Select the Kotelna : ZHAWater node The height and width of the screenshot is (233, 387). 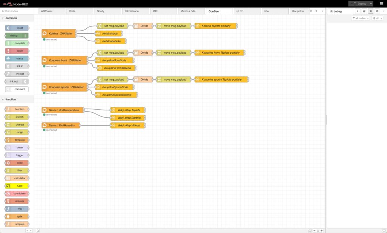(59, 34)
